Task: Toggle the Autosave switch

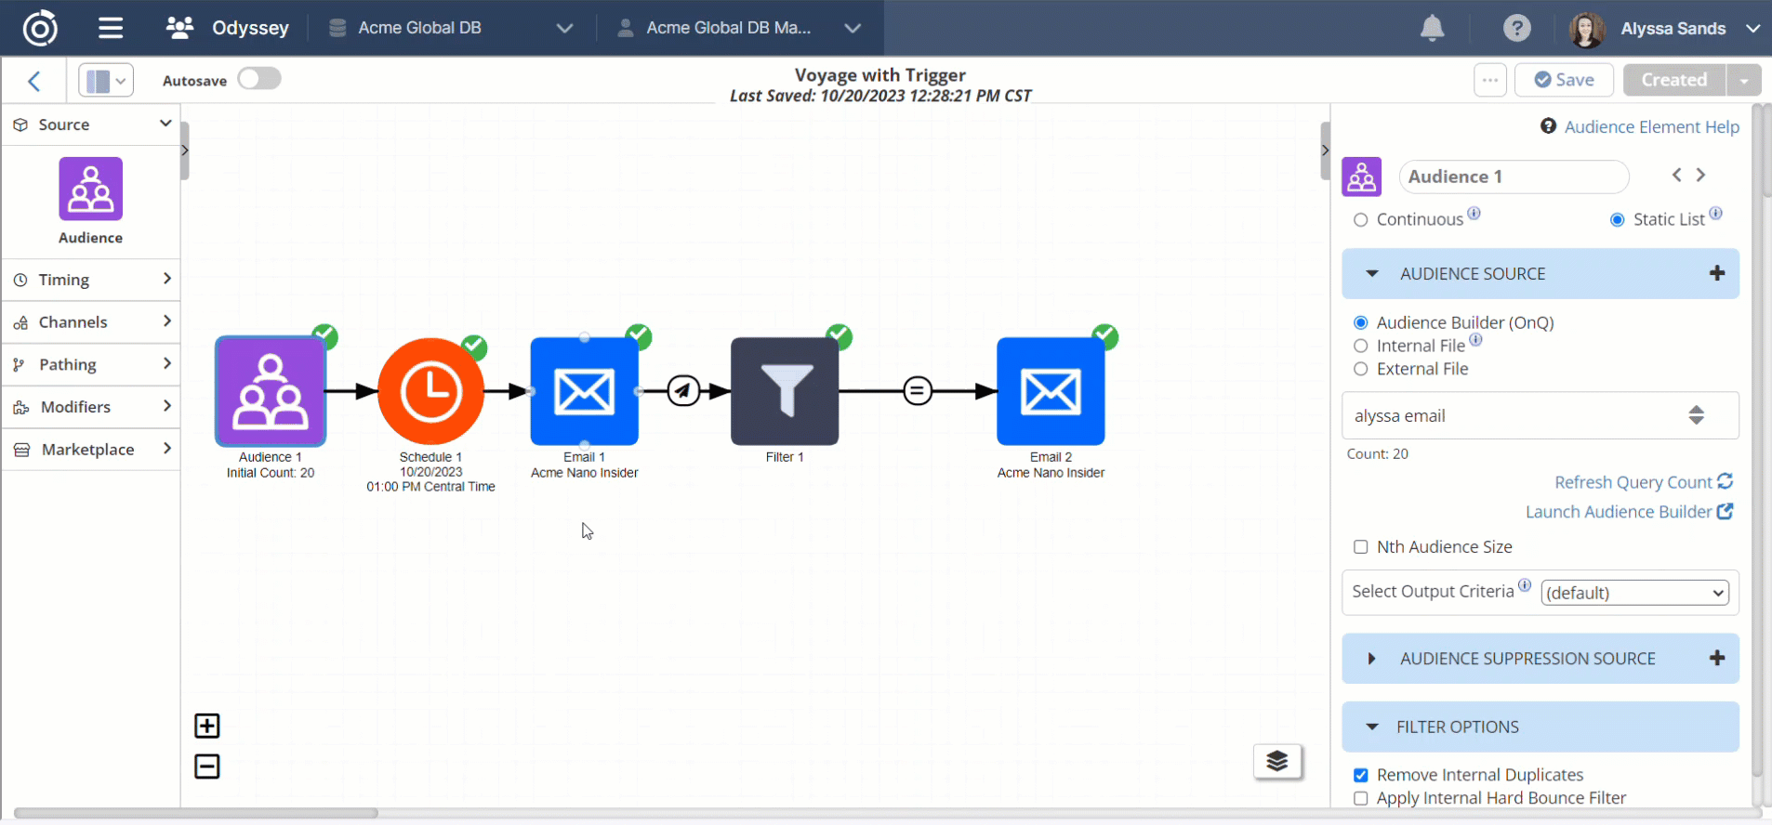Action: 258,79
